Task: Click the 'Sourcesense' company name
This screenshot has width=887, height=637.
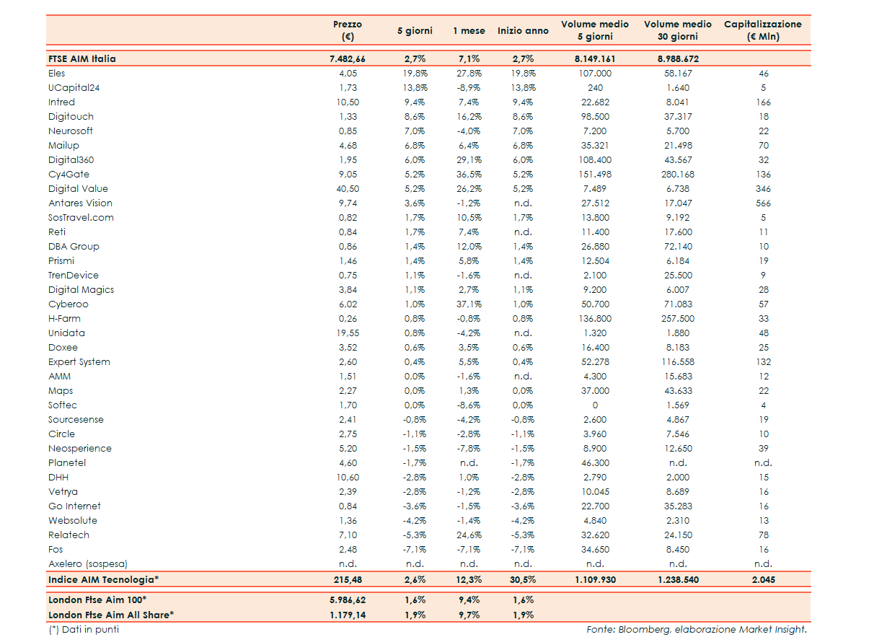Action: [76, 420]
